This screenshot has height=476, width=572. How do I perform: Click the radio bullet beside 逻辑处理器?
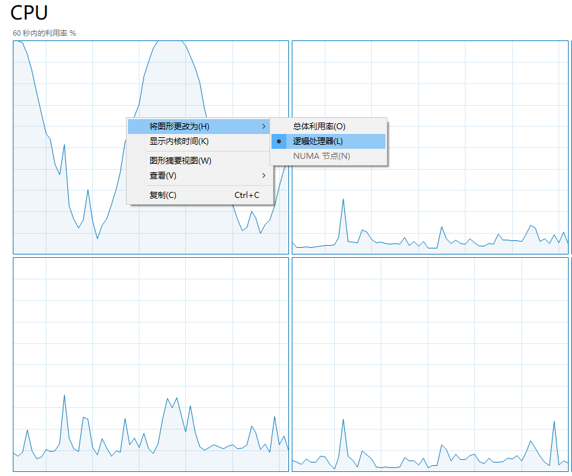pyautogui.click(x=278, y=141)
